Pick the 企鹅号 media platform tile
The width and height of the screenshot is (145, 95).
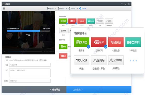[99, 60]
